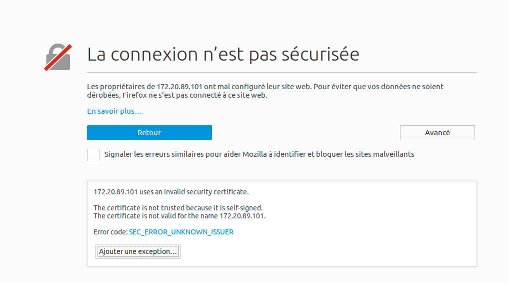Click the SEC_ERROR_UNKNOWN_ISSUER error code link

[x=181, y=232]
